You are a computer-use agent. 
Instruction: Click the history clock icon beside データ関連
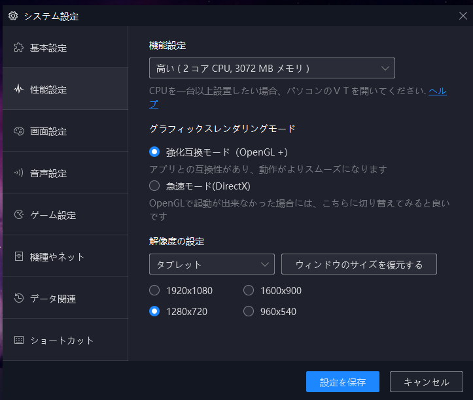[x=19, y=298]
